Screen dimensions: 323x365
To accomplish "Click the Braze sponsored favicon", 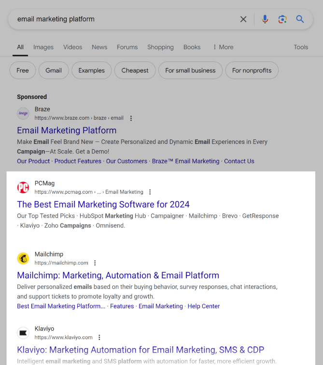I will coord(23,113).
